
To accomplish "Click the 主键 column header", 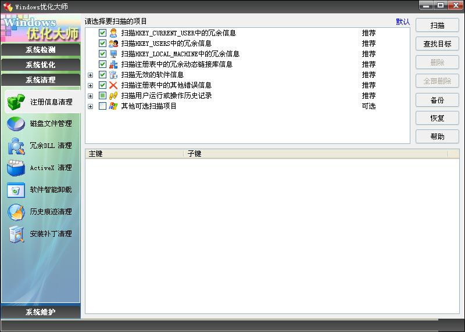I will (x=134, y=154).
